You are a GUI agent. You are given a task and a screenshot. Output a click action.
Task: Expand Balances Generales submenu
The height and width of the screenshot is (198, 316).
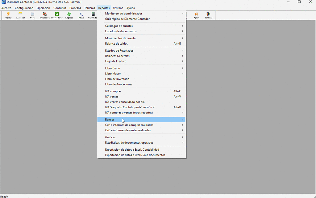tap(141, 56)
